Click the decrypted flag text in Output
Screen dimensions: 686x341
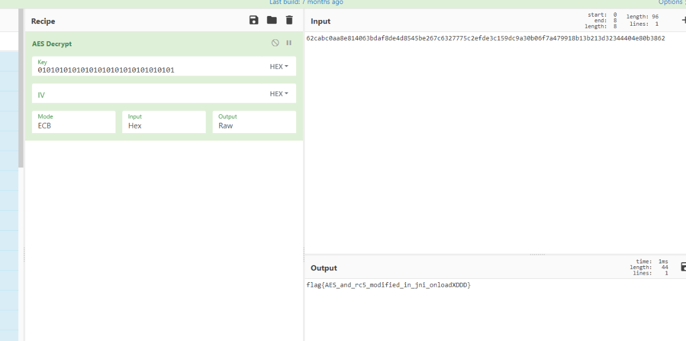pos(388,284)
